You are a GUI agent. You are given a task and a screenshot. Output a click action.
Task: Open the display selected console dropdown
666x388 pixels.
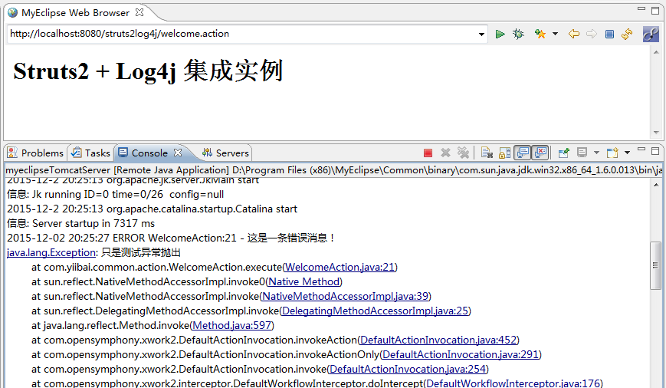(x=595, y=153)
